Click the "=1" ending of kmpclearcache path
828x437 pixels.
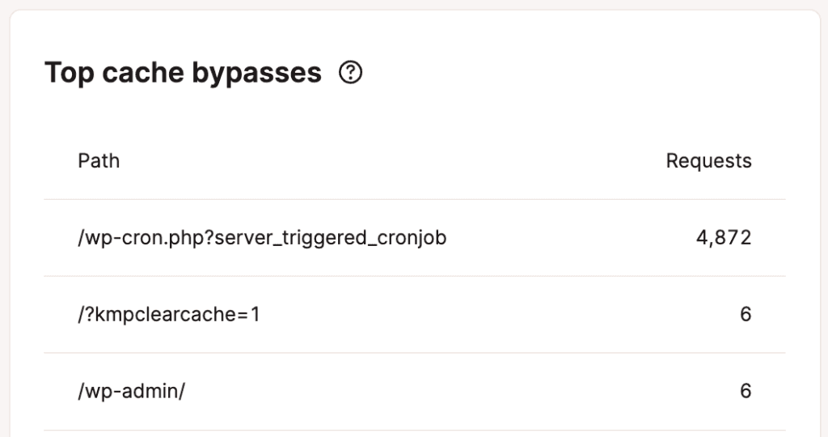(x=249, y=315)
